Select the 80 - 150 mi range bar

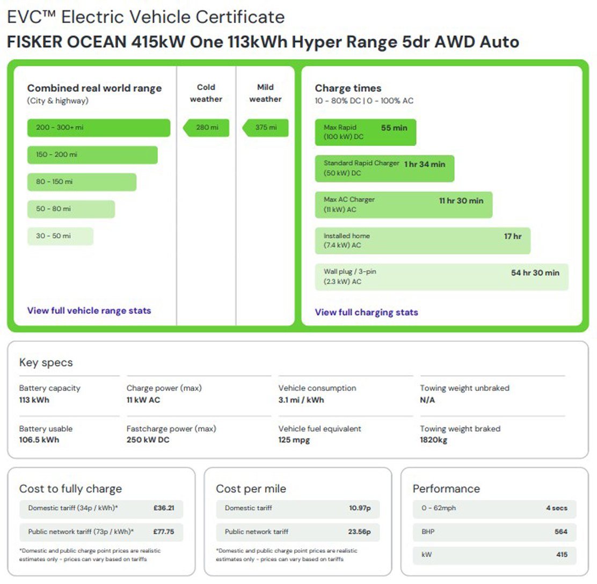coord(82,181)
